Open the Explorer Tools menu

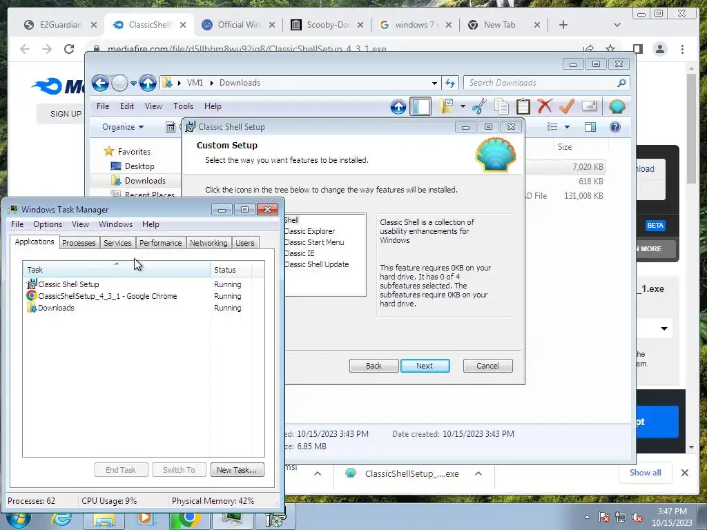click(x=183, y=106)
